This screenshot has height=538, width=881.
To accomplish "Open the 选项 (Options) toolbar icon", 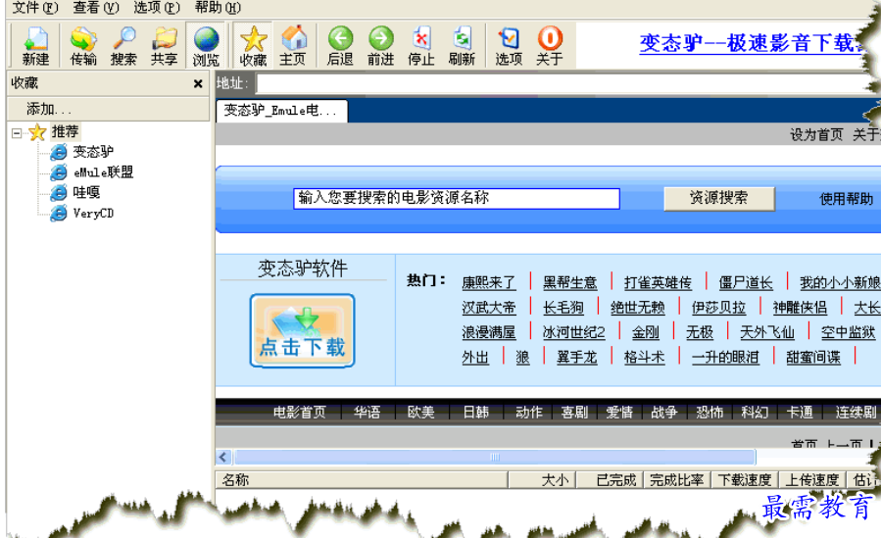I will pyautogui.click(x=509, y=45).
